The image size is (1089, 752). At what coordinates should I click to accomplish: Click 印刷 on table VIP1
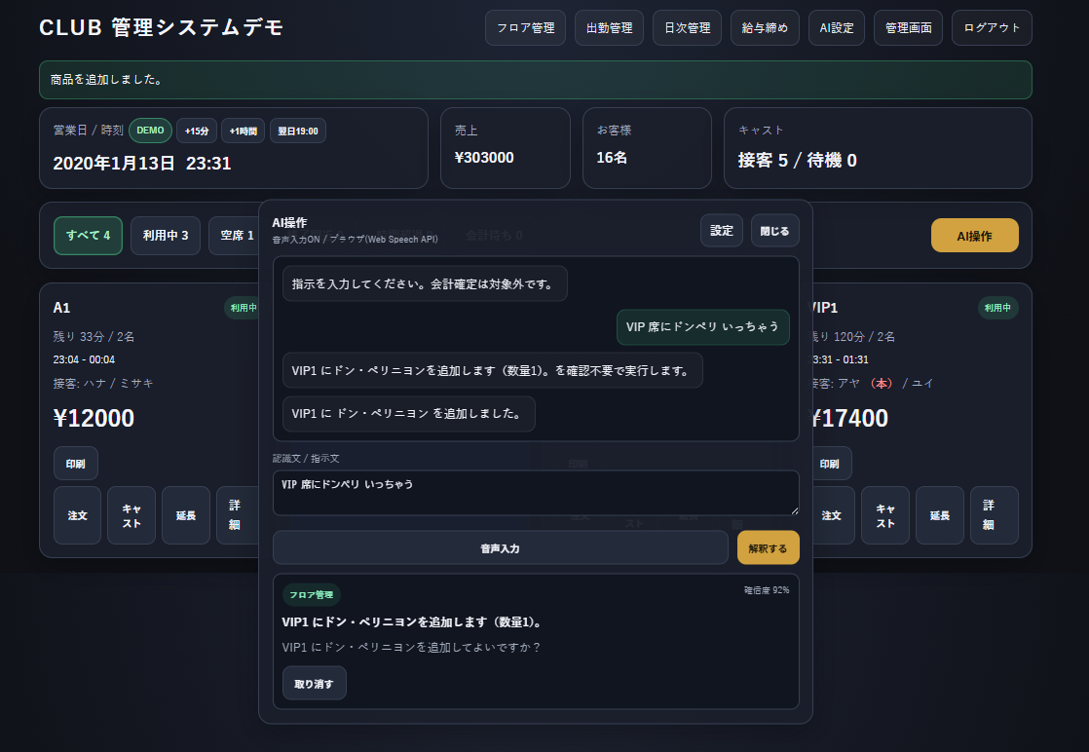coord(830,464)
